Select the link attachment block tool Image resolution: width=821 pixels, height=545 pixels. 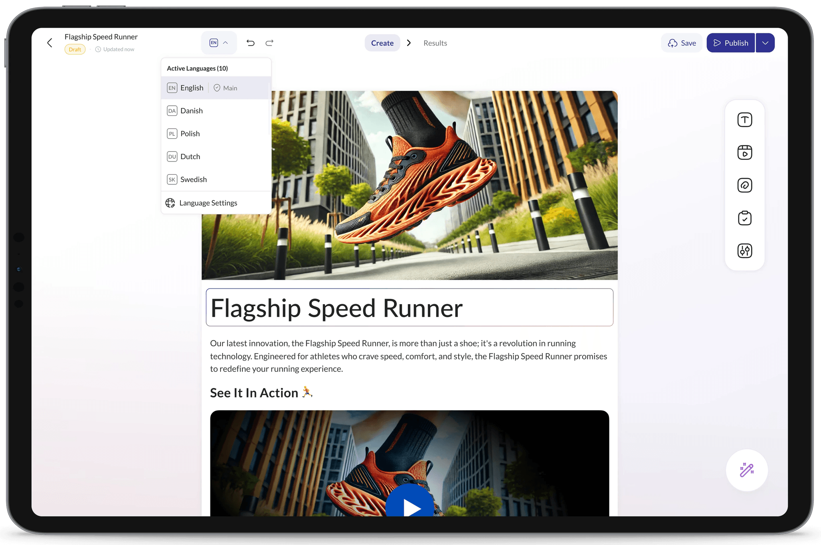(x=744, y=186)
